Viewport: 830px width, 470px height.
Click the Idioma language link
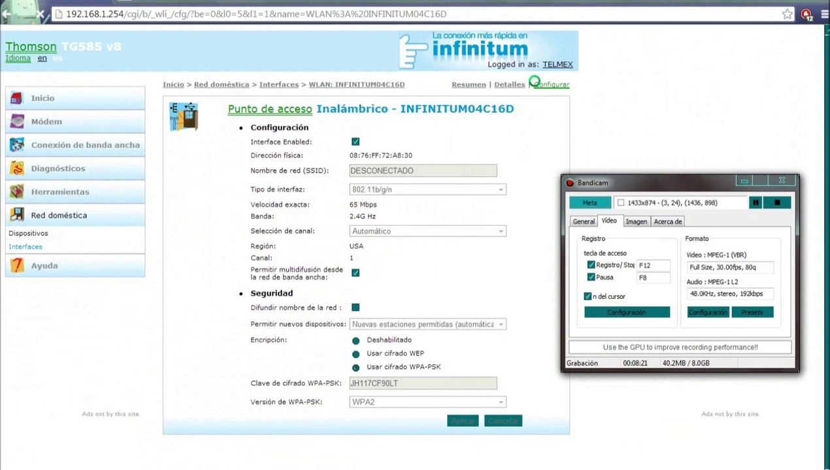pyautogui.click(x=18, y=58)
